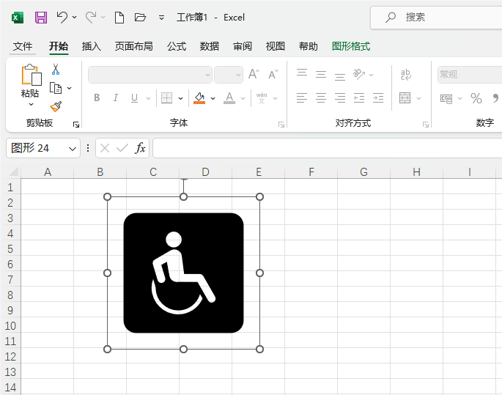
Task: Open the font name combo box
Action: (x=150, y=75)
